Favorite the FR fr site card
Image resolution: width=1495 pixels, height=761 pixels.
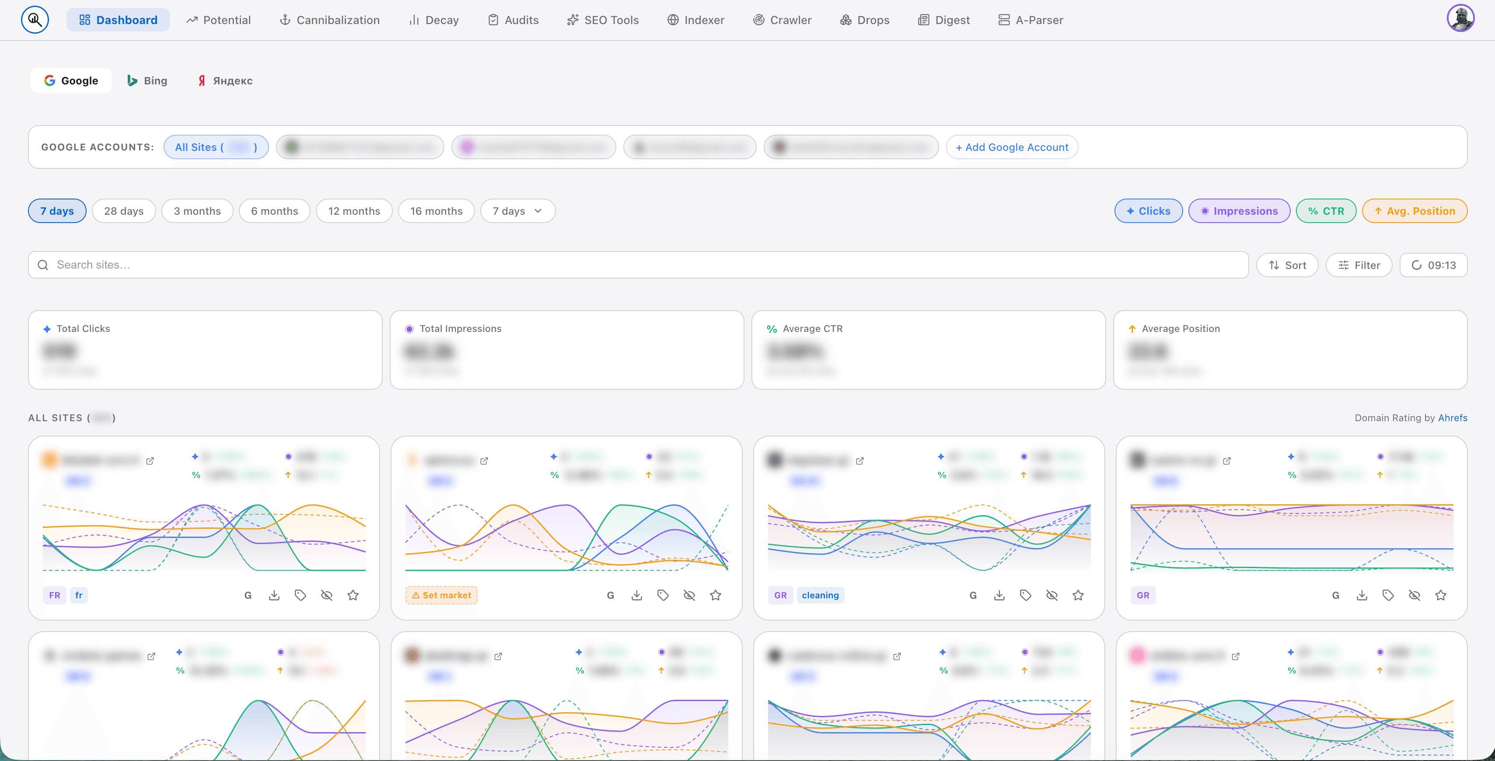pyautogui.click(x=353, y=595)
